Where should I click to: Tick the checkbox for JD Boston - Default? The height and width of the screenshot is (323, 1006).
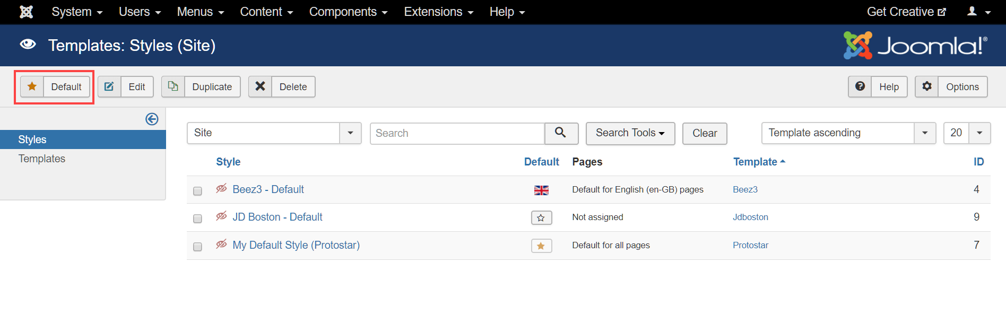click(x=197, y=219)
